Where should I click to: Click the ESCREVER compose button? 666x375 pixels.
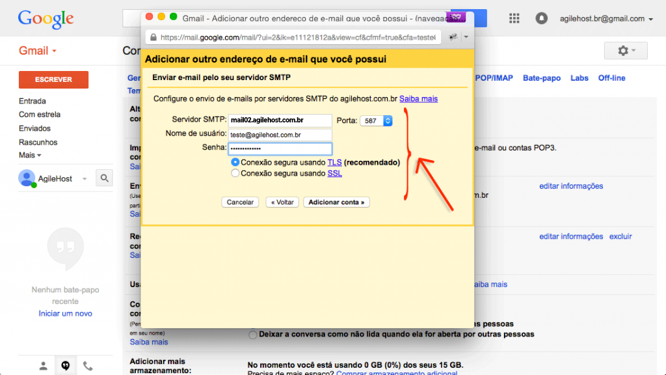pos(53,79)
